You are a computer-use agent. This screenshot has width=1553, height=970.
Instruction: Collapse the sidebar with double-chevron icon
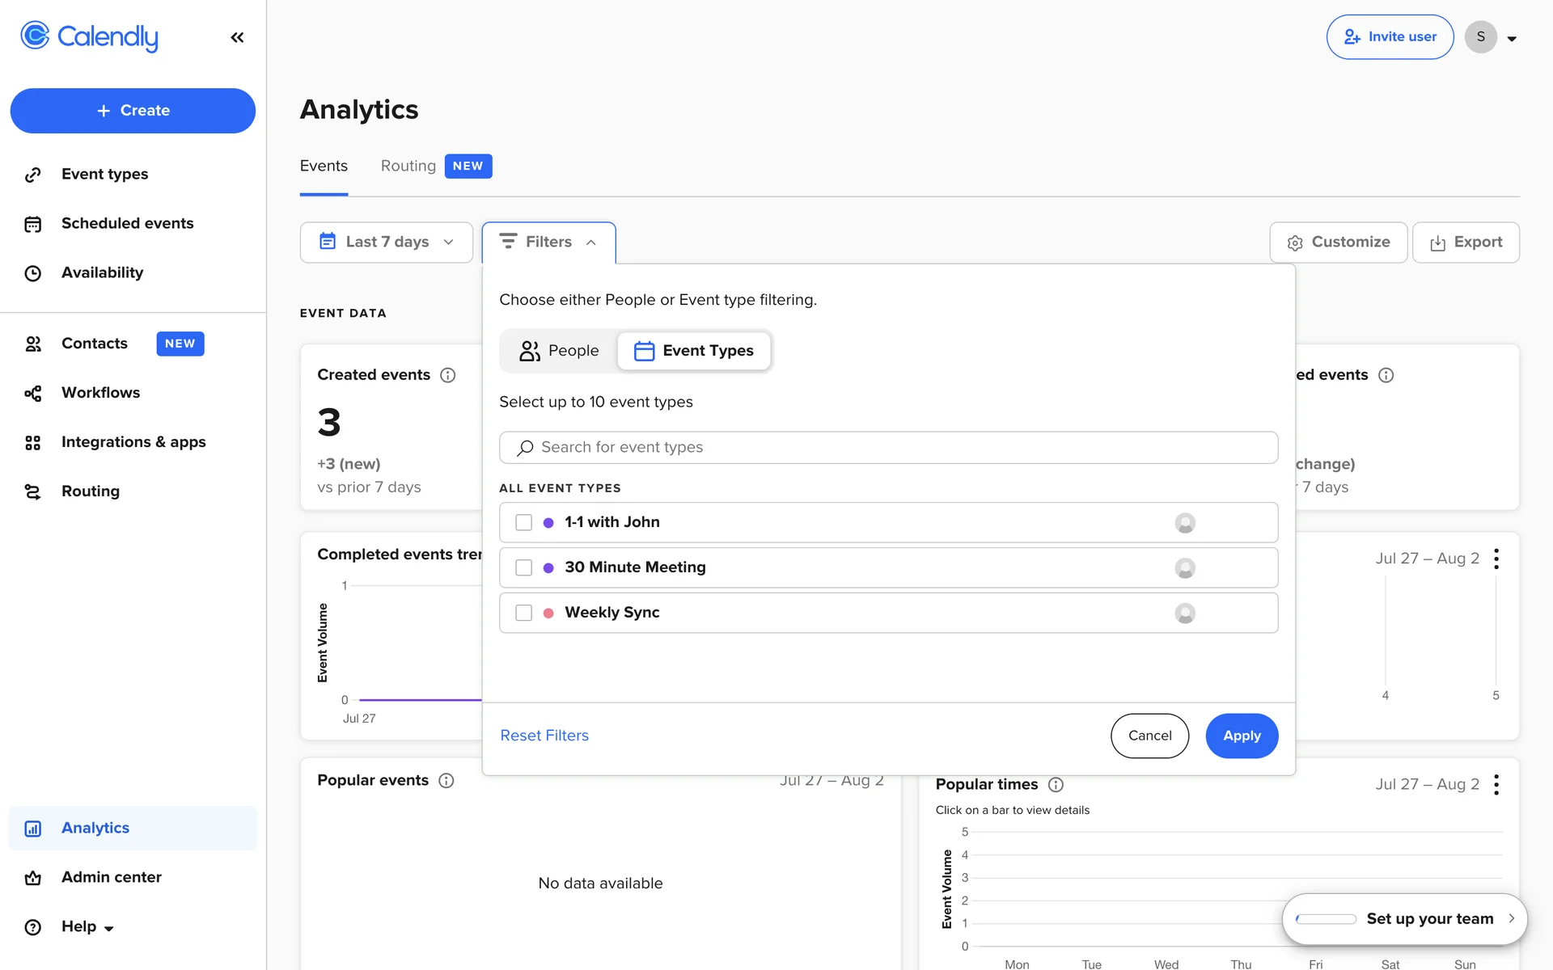(x=237, y=37)
